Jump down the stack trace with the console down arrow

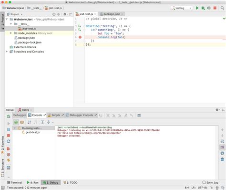coord(222,136)
